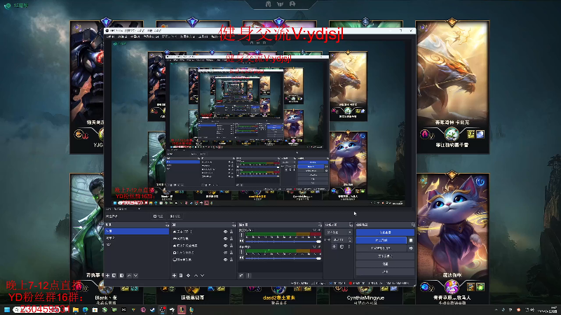
Task: Open virtual camera settings gear icon
Action: coord(411,248)
